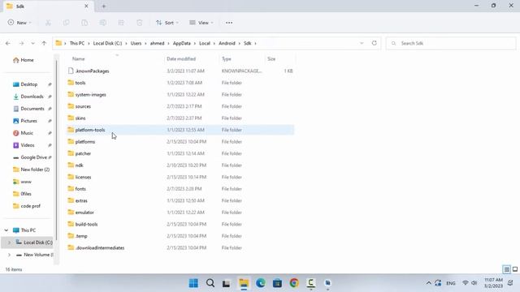Go up one folder level arrow
The height and width of the screenshot is (292, 520).
tap(44, 43)
